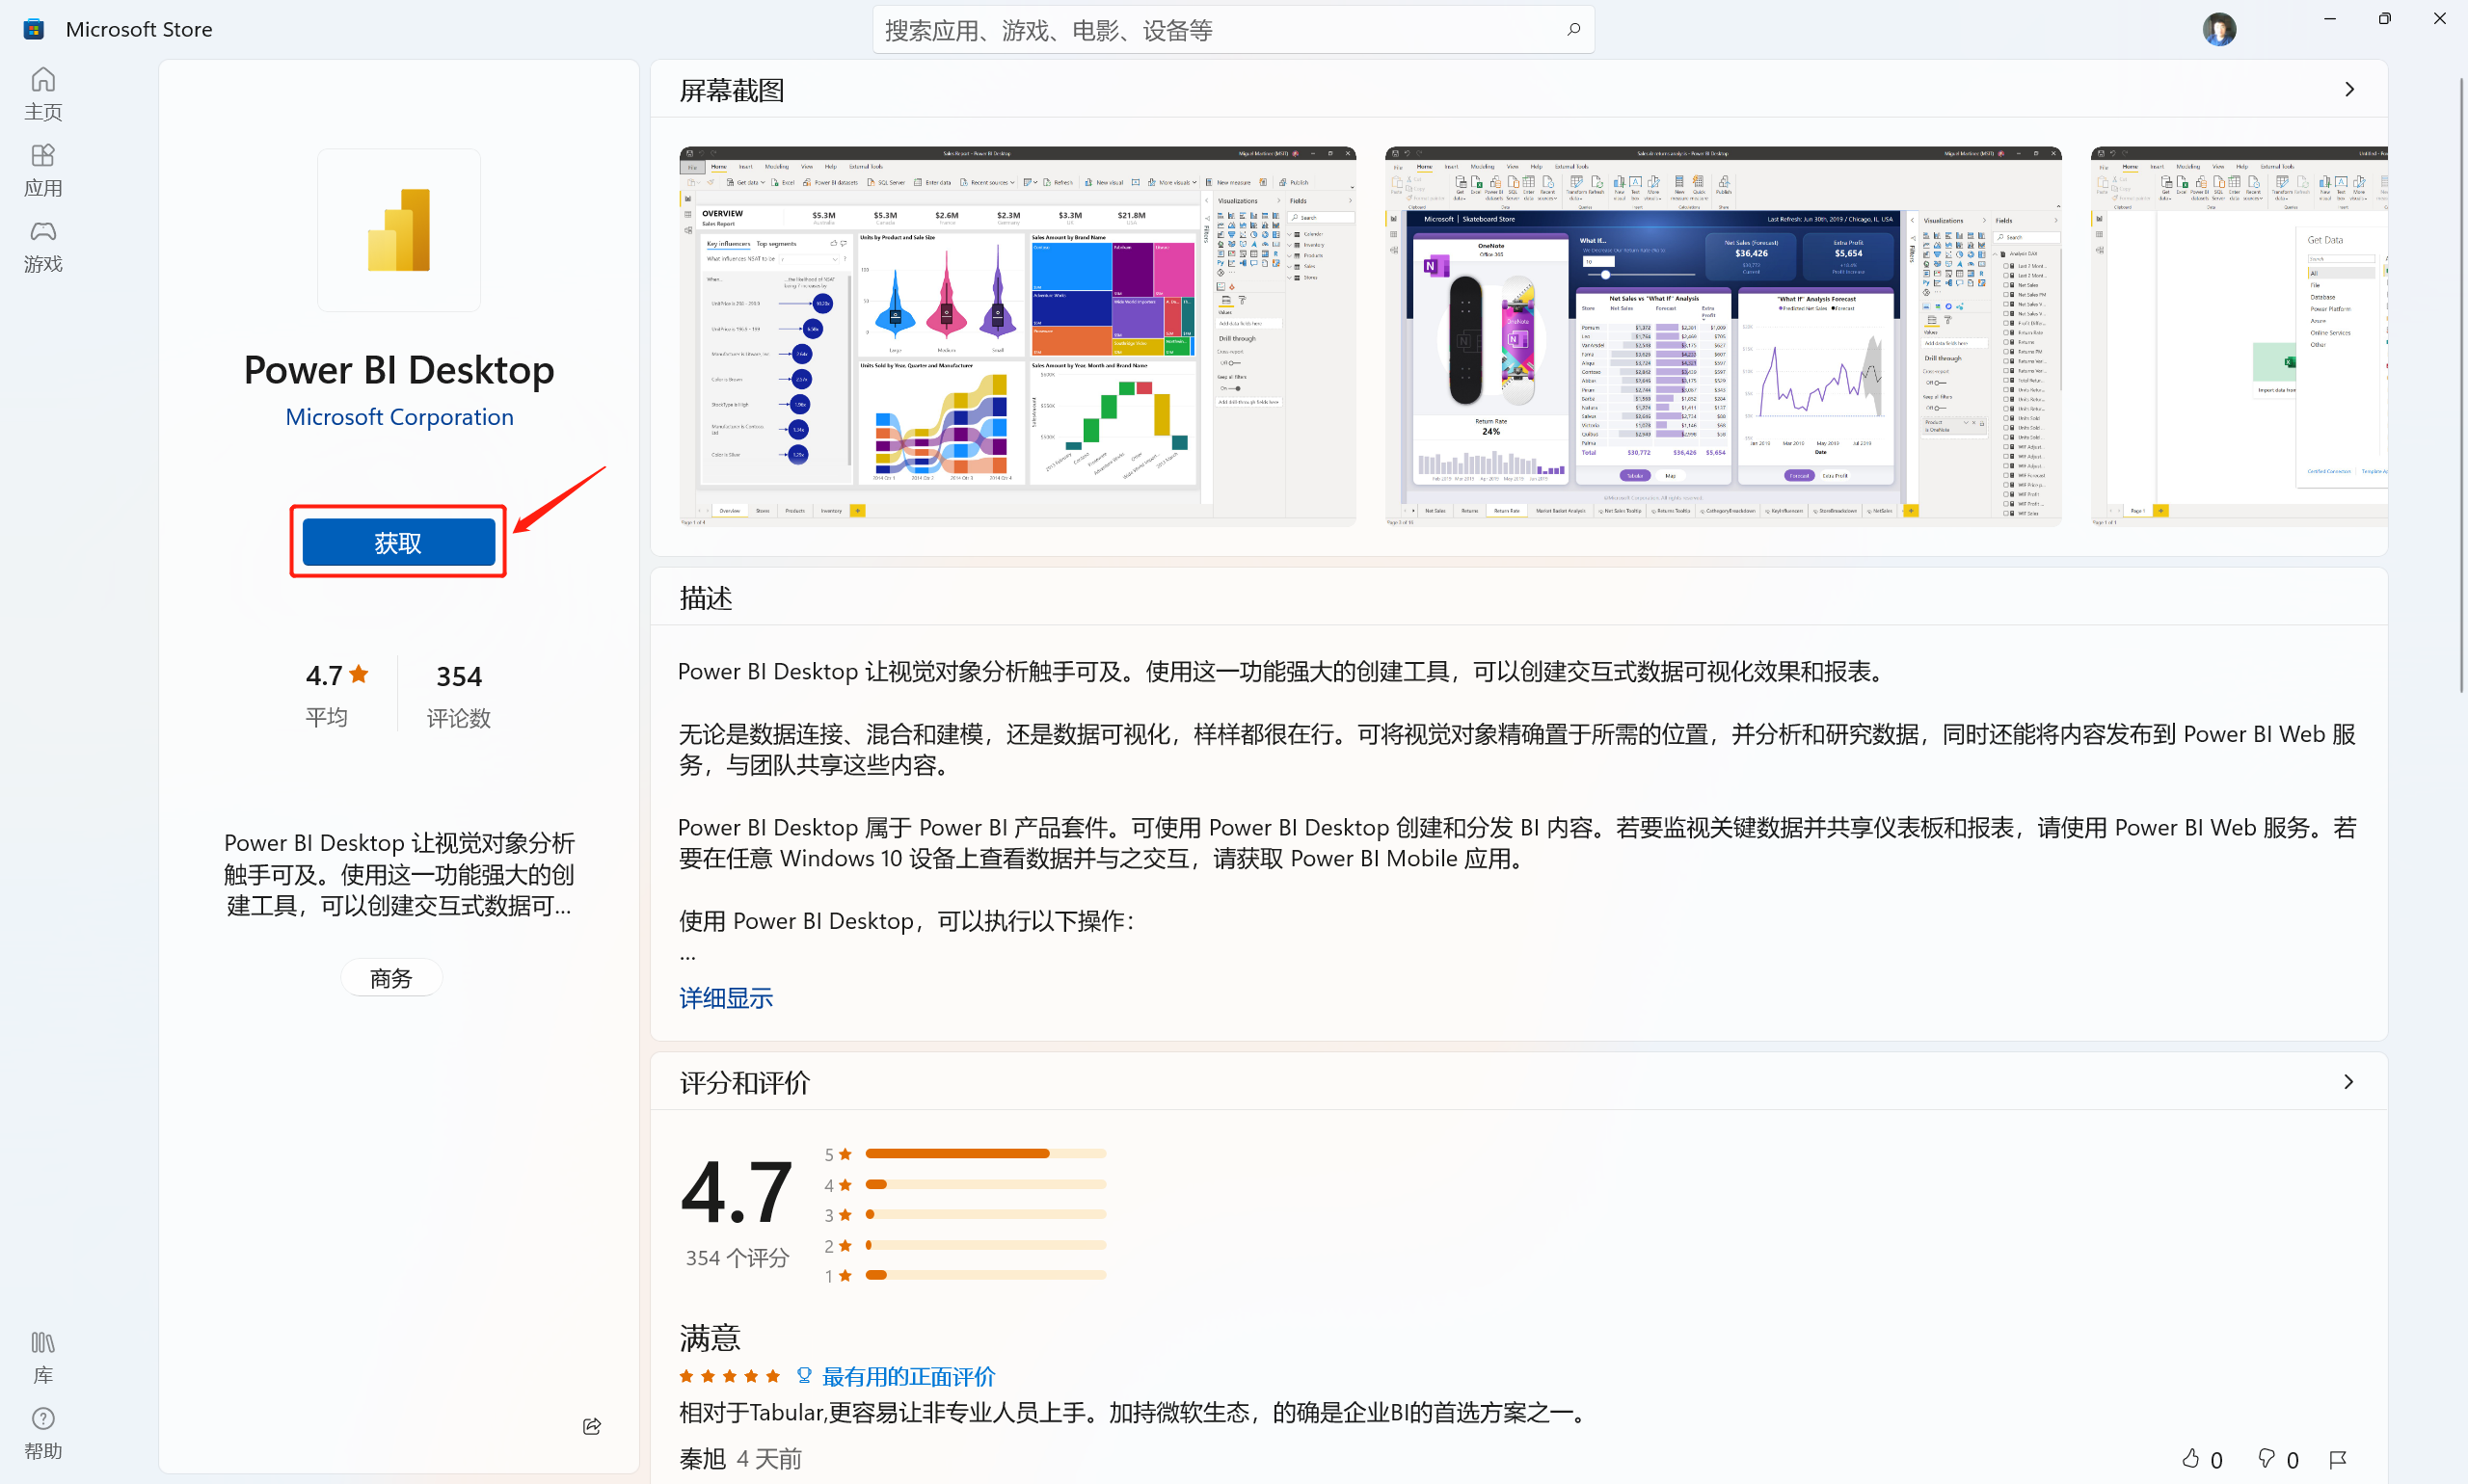This screenshot has height=1484, width=2468.
Task: Dislike the review with thumbs down
Action: [x=2266, y=1458]
